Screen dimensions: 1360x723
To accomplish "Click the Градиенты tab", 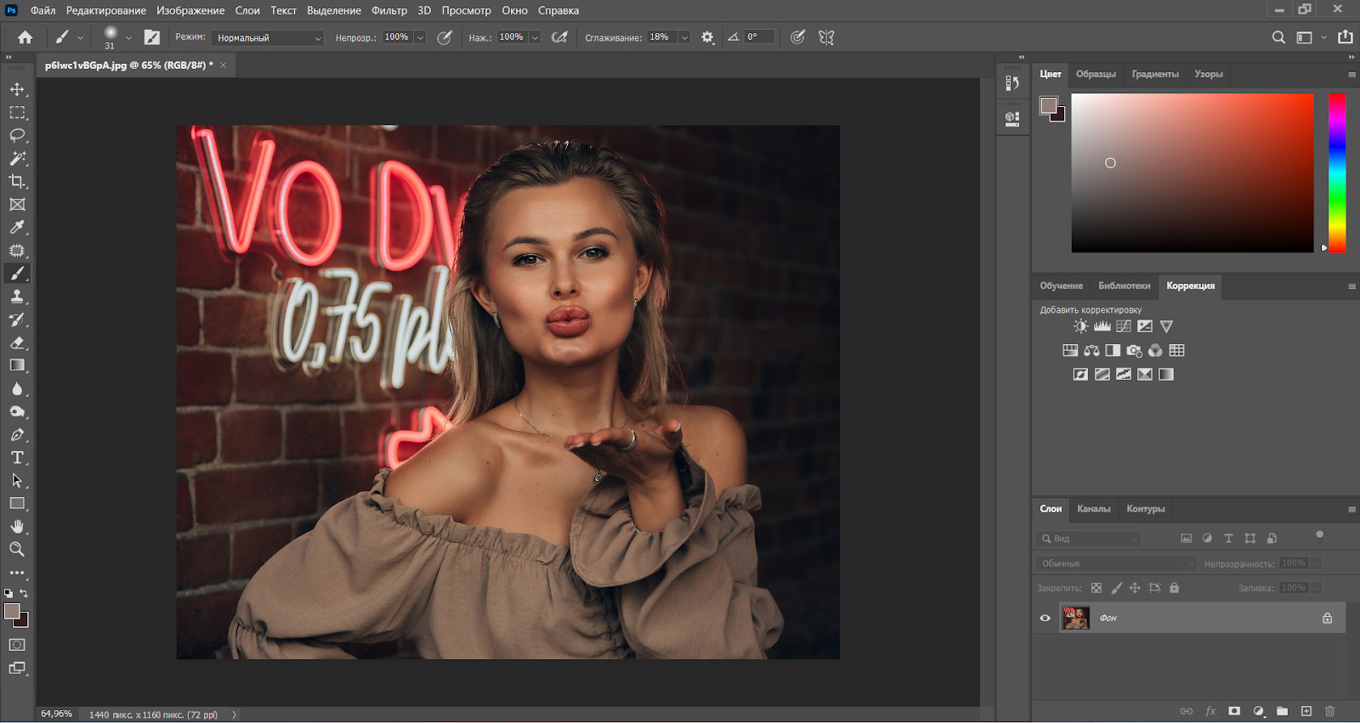I will pyautogui.click(x=1155, y=74).
